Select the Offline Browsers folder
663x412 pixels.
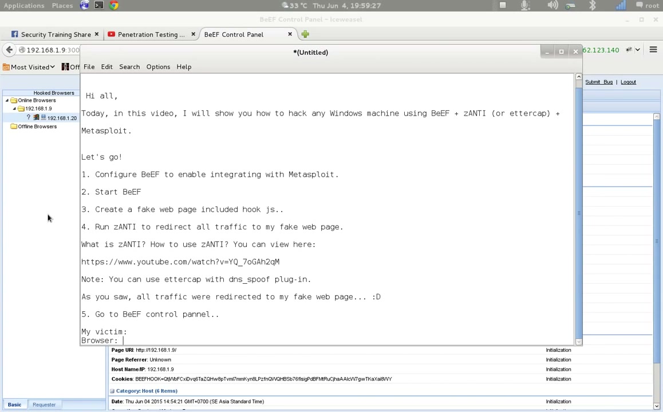[x=37, y=126]
